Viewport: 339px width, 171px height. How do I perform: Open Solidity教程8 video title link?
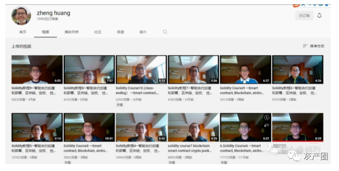tap(86, 90)
